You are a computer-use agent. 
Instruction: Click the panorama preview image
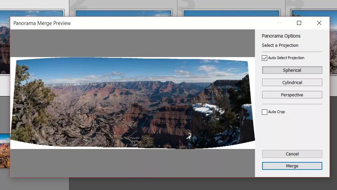click(133, 103)
